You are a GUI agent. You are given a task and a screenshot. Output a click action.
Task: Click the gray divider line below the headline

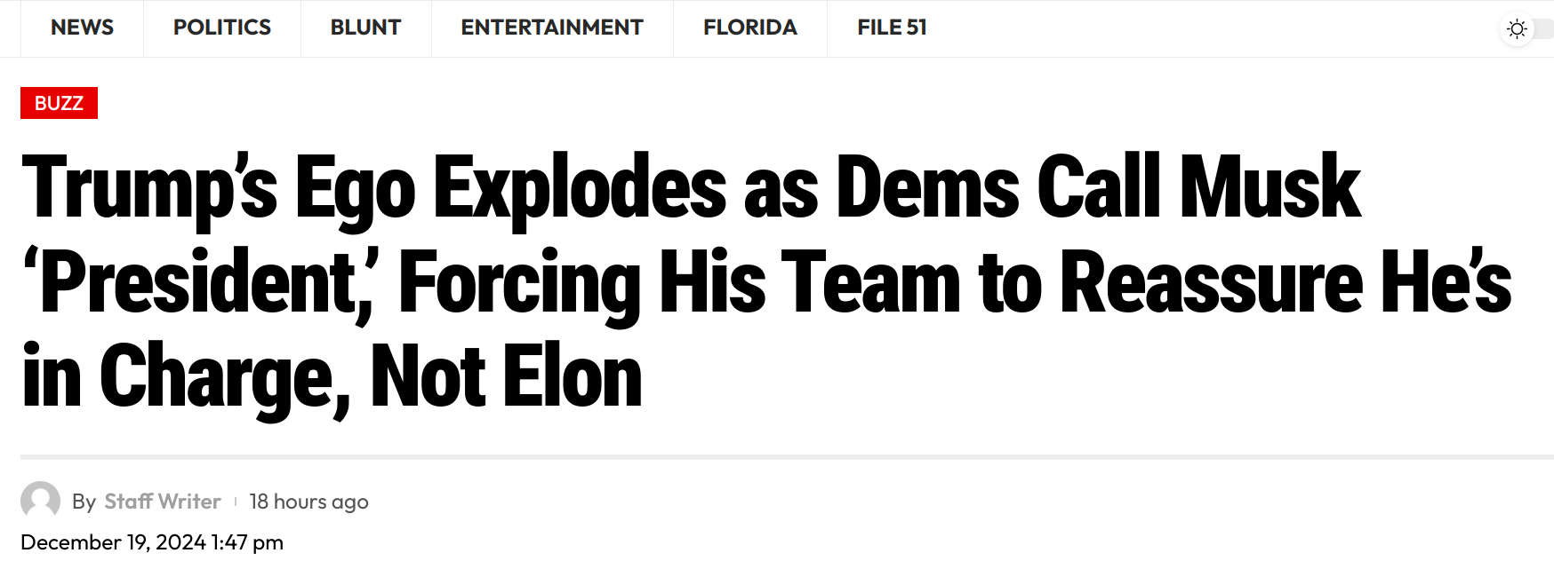(x=787, y=457)
